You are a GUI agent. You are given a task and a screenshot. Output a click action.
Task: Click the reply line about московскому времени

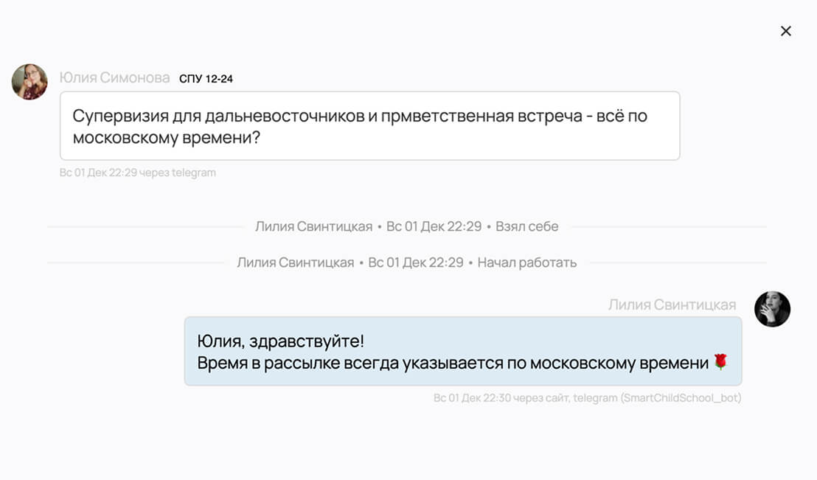pos(453,364)
